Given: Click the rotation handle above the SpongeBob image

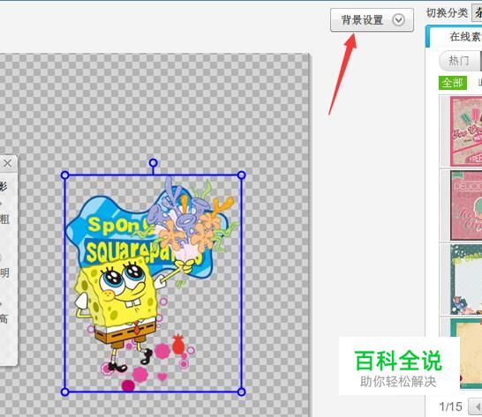Looking at the screenshot, I should pyautogui.click(x=153, y=163).
